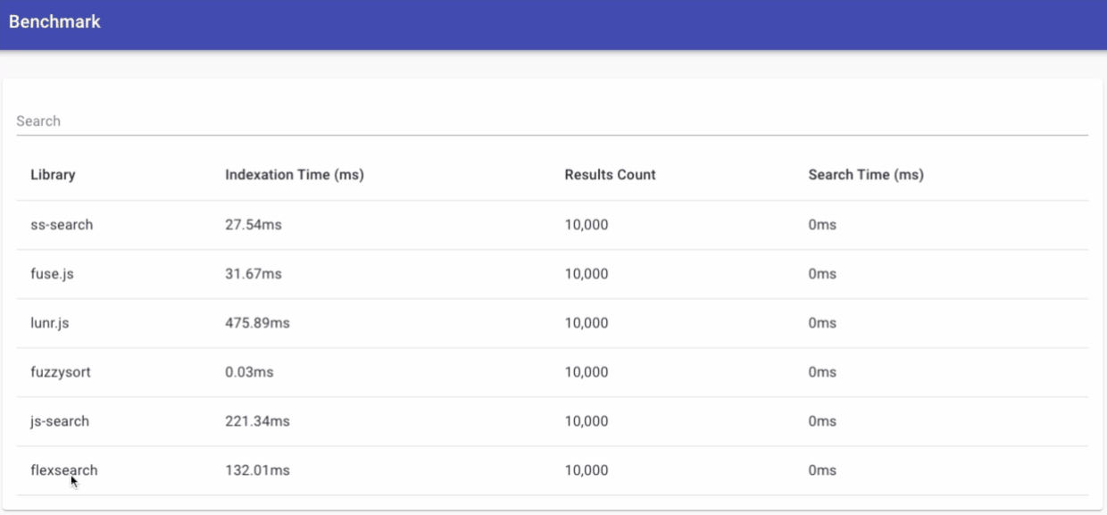1107x515 pixels.
Task: Click the Benchmark title in the header
Action: pyautogui.click(x=54, y=21)
